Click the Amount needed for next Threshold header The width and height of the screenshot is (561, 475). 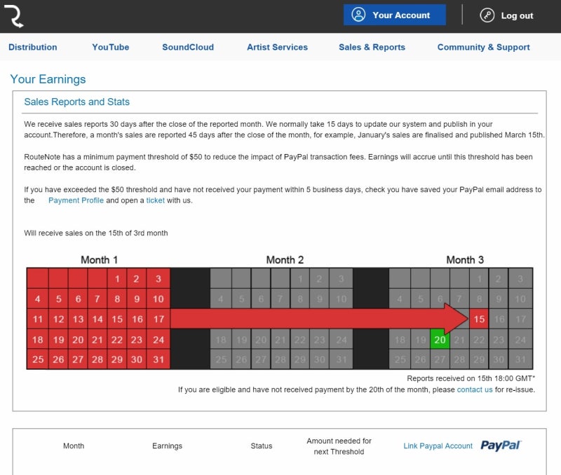click(x=339, y=446)
